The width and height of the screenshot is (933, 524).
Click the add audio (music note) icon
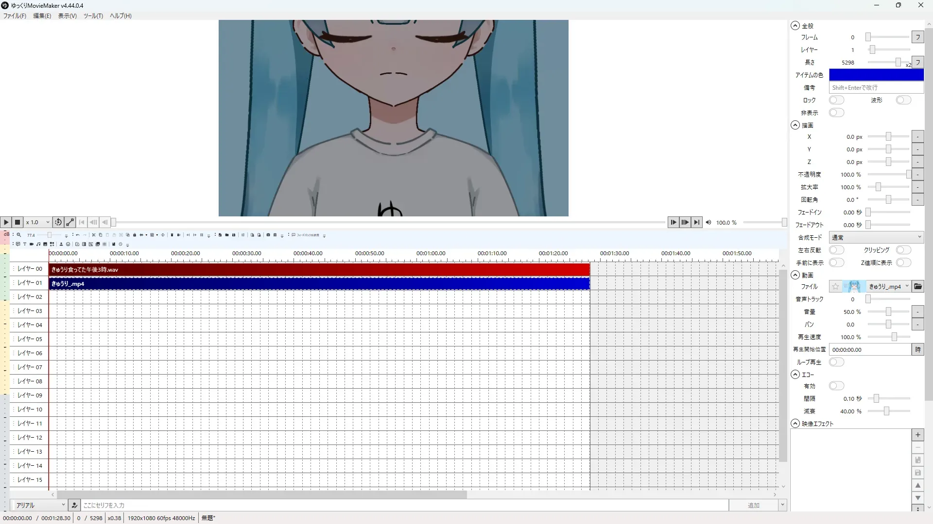38,244
